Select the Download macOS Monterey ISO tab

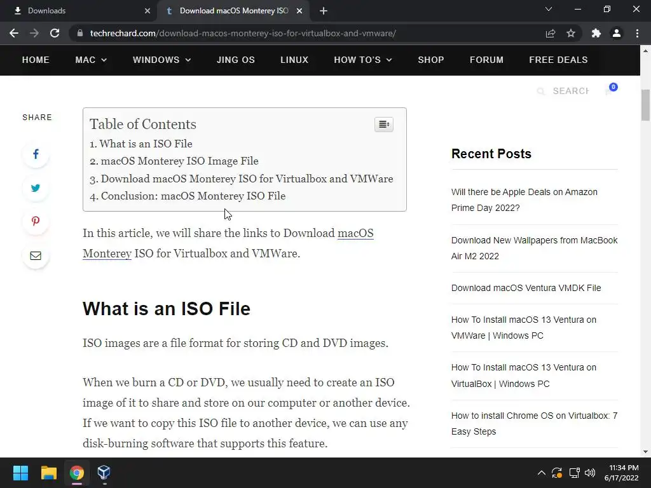click(x=233, y=11)
